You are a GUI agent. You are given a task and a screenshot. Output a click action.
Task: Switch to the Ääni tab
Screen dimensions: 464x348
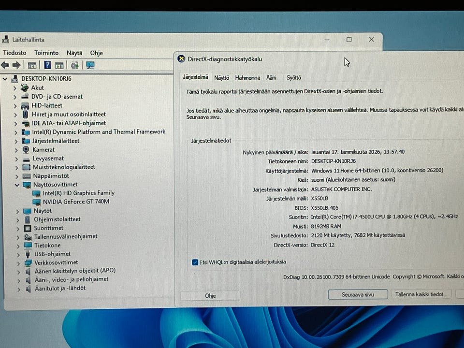coord(271,77)
